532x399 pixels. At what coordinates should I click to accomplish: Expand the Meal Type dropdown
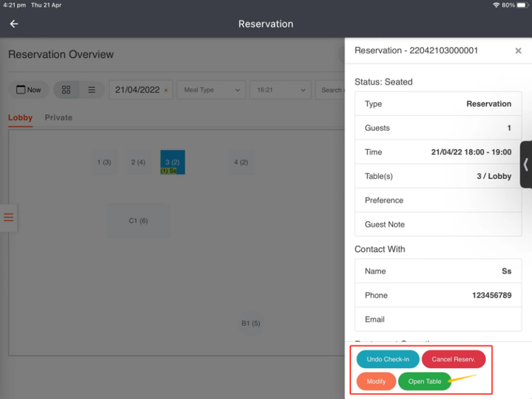tap(211, 90)
